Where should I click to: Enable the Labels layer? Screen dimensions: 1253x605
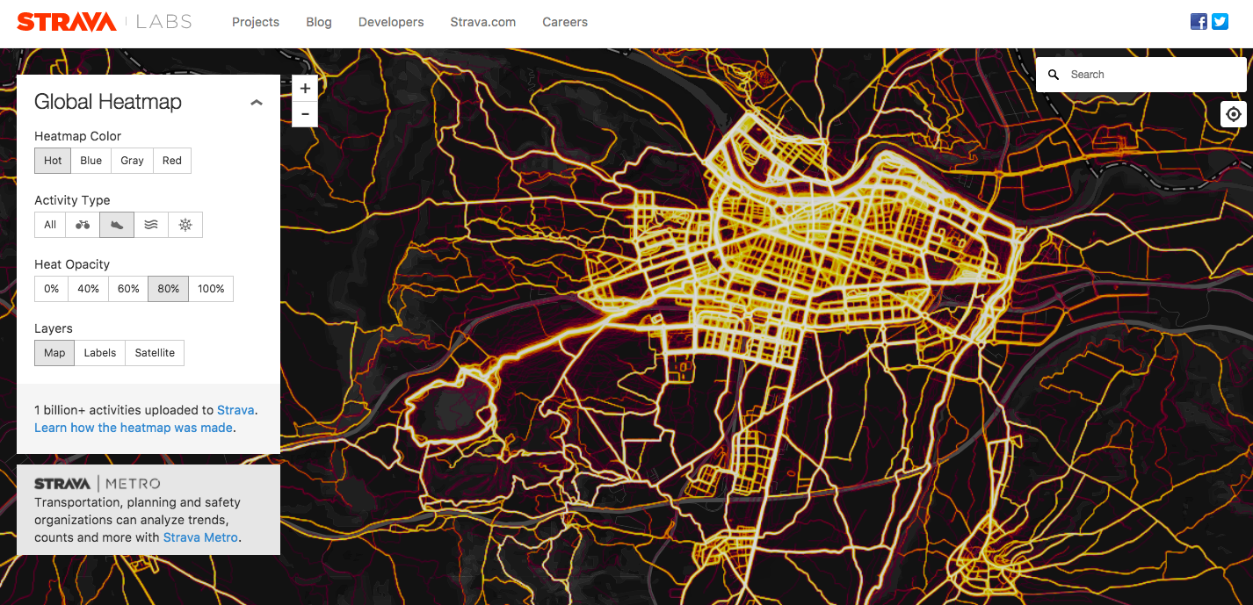pyautogui.click(x=99, y=353)
